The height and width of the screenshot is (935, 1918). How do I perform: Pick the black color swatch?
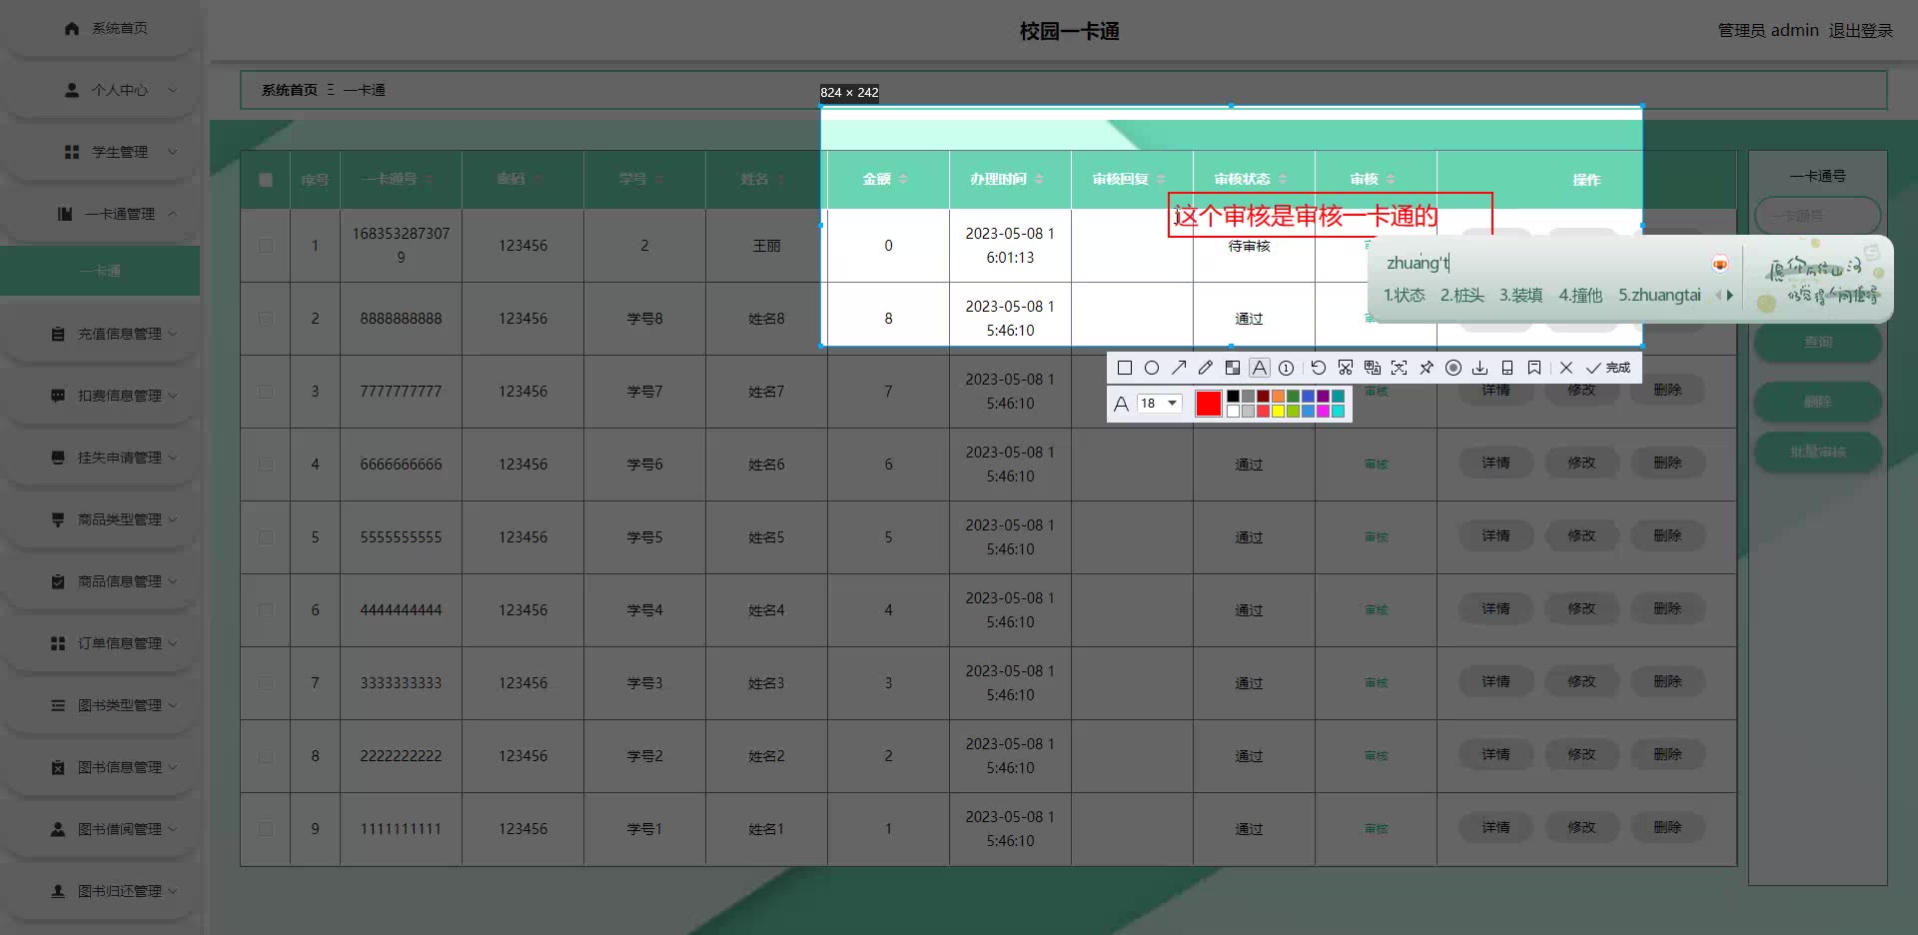pyautogui.click(x=1233, y=397)
